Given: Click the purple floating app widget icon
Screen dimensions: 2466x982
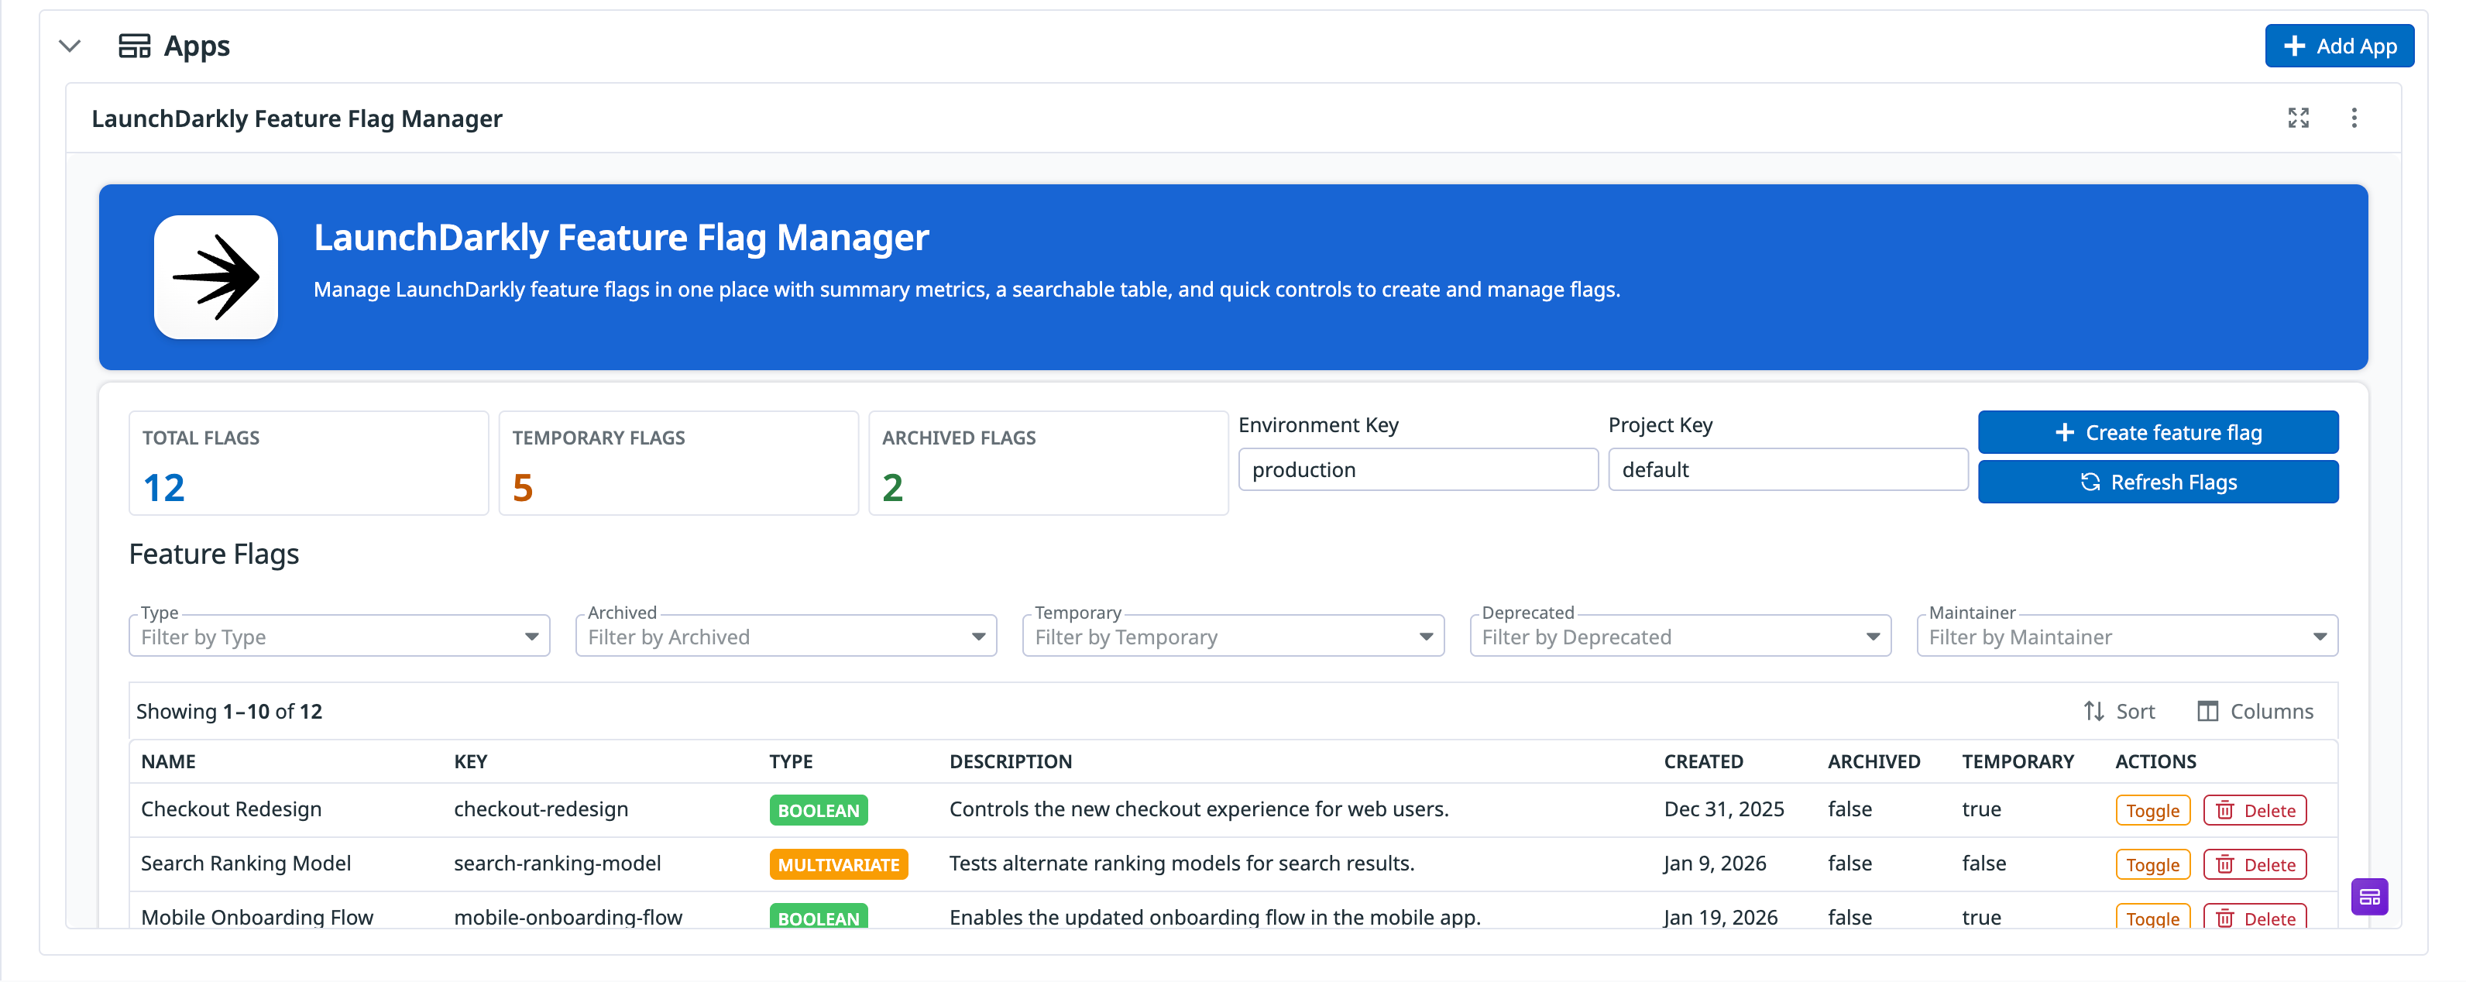Looking at the screenshot, I should 2369,897.
